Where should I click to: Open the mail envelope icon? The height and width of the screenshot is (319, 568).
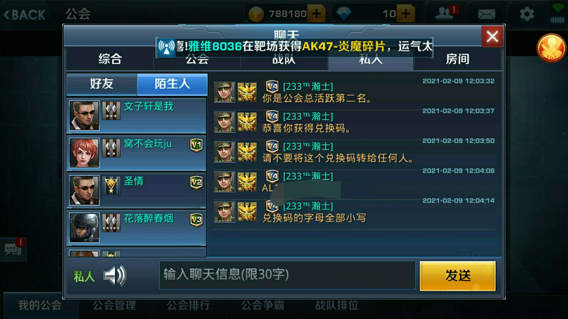tap(486, 14)
